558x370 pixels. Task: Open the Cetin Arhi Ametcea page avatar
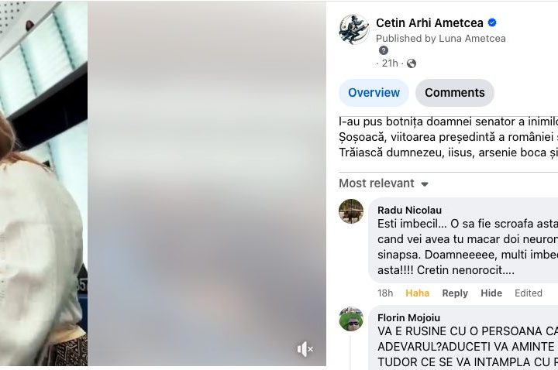tap(353, 29)
